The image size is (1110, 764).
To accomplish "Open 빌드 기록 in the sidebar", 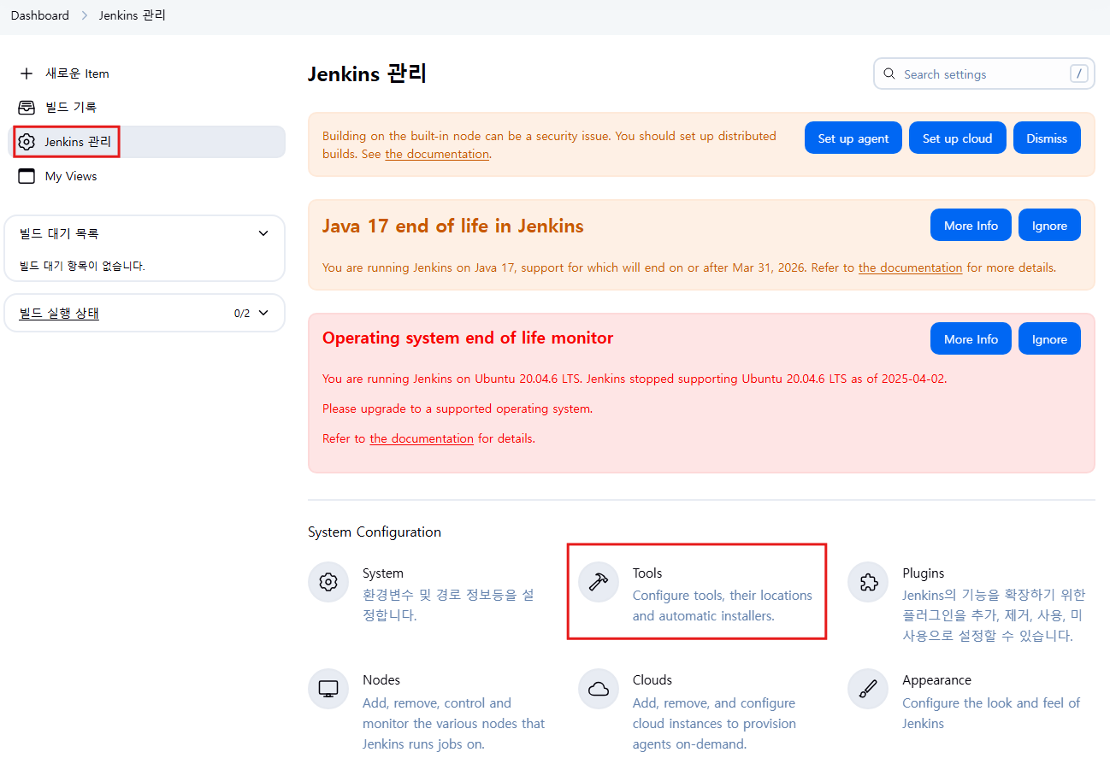I will click(71, 107).
